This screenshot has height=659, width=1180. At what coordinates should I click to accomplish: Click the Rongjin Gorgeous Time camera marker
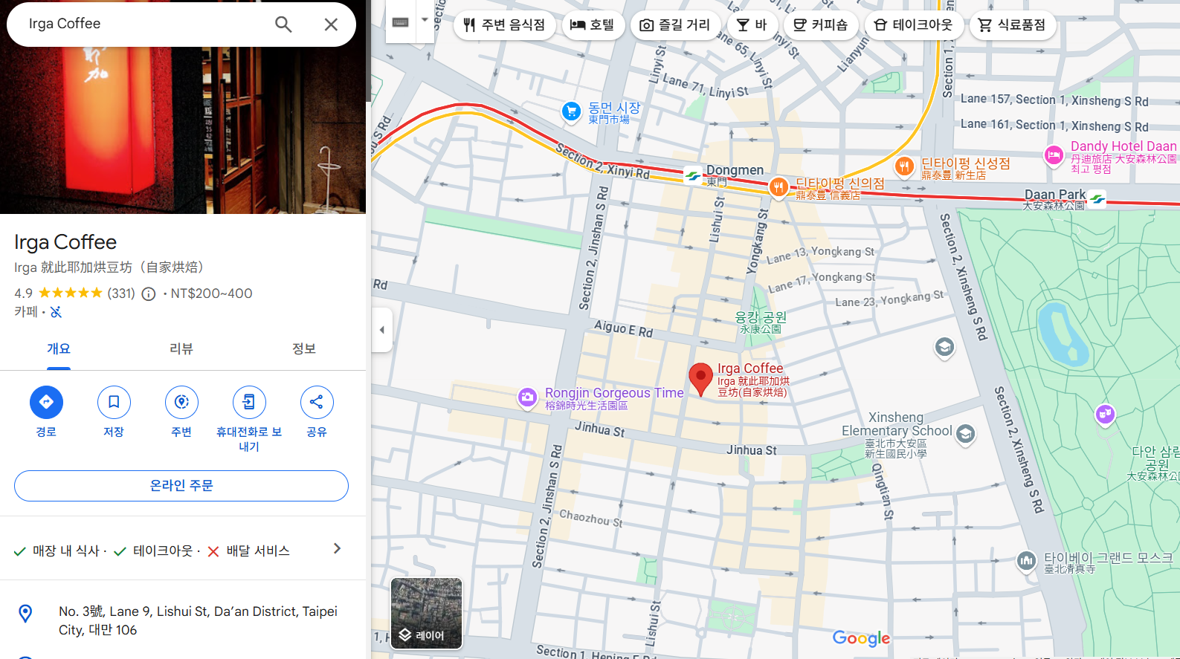tap(527, 397)
